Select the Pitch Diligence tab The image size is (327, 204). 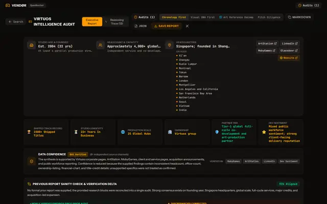click(x=269, y=17)
